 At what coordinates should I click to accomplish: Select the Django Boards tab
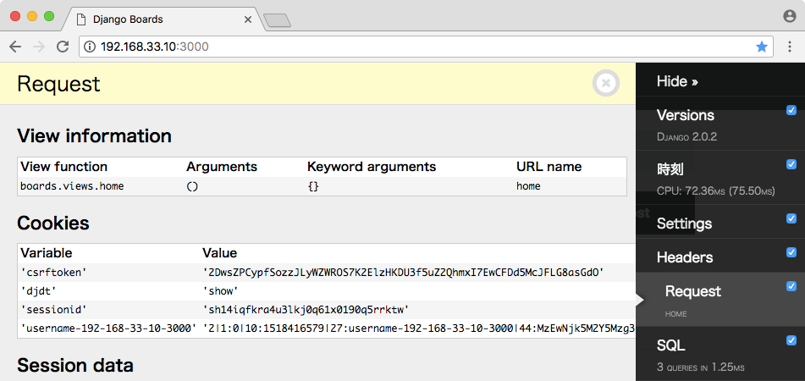162,19
